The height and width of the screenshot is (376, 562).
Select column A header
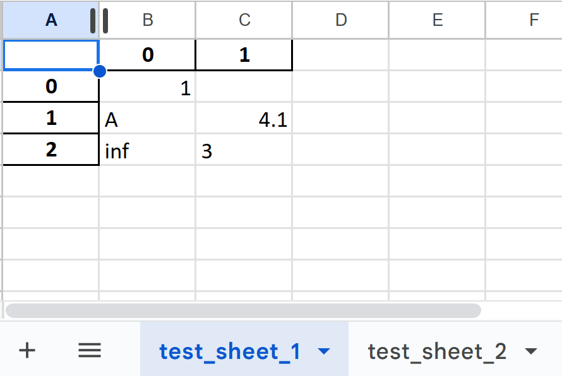51,20
